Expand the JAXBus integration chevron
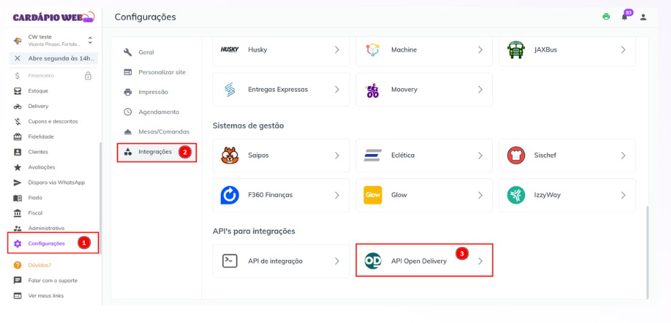671x323 pixels. coord(623,50)
